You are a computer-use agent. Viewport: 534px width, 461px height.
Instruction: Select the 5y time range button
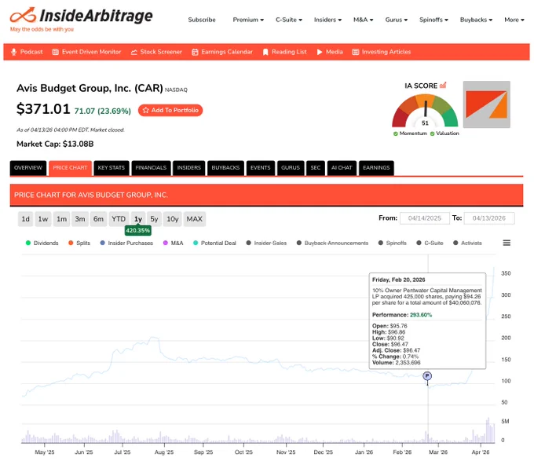[154, 219]
